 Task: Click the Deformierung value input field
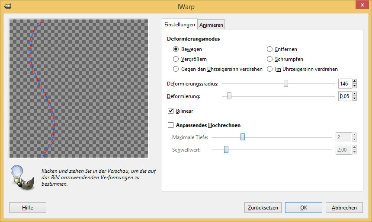click(x=345, y=96)
